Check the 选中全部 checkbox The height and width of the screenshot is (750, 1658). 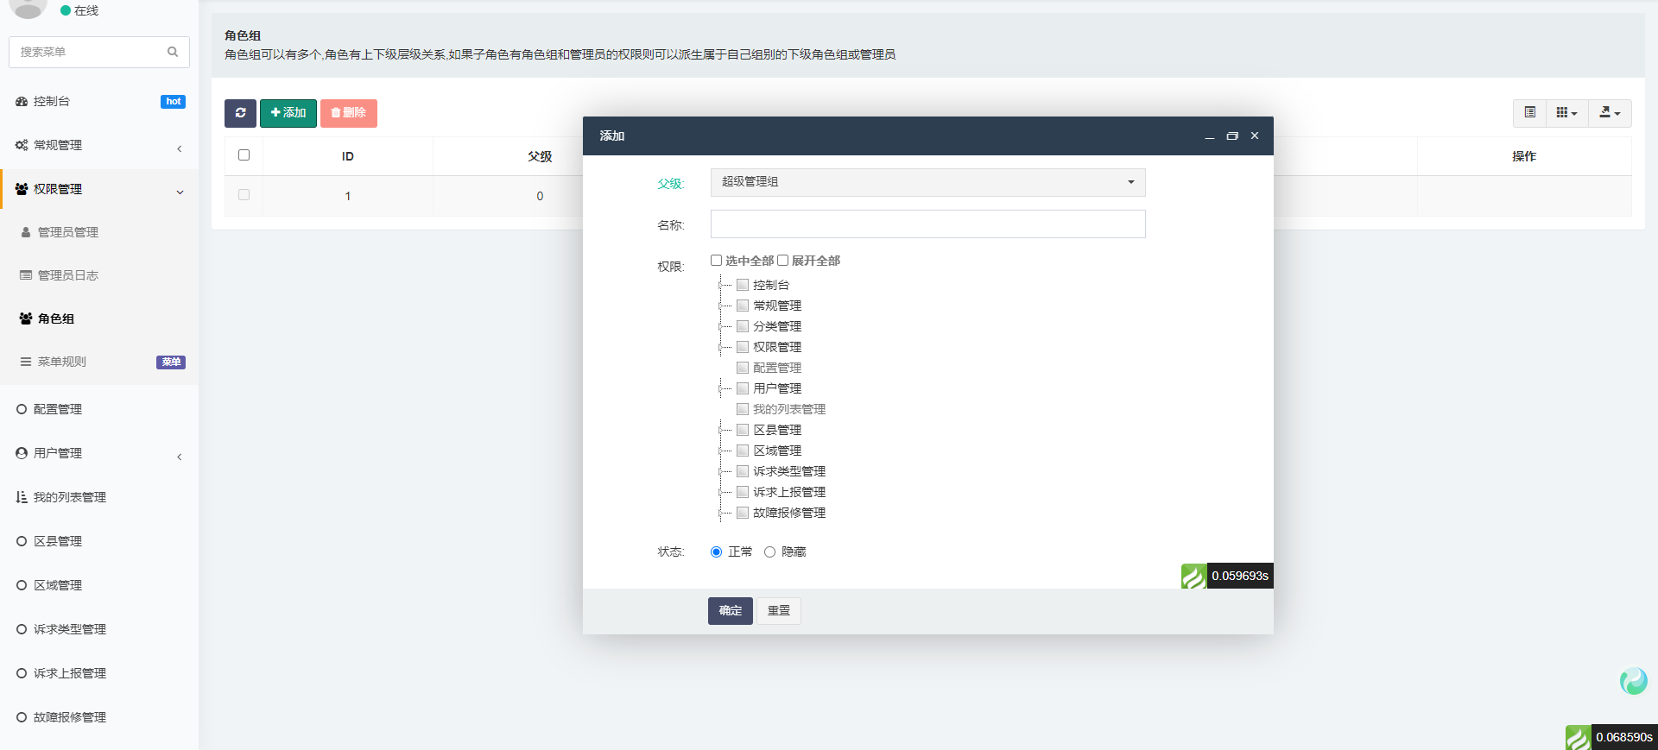pos(716,261)
